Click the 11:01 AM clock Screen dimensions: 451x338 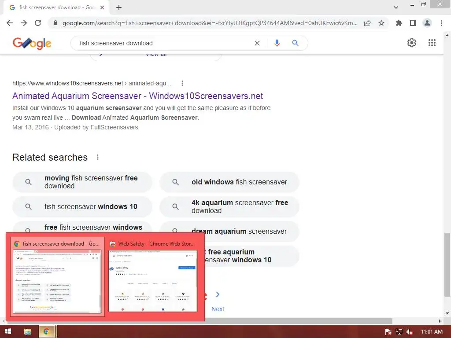pyautogui.click(x=432, y=332)
